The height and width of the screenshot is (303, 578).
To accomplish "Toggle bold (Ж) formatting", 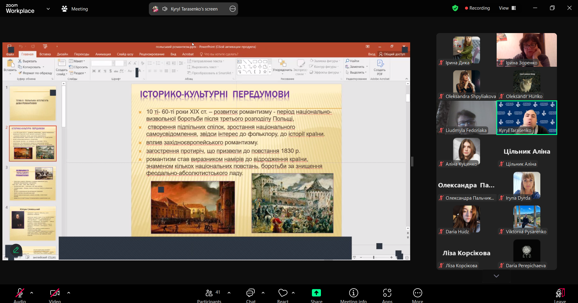I will pos(93,71).
